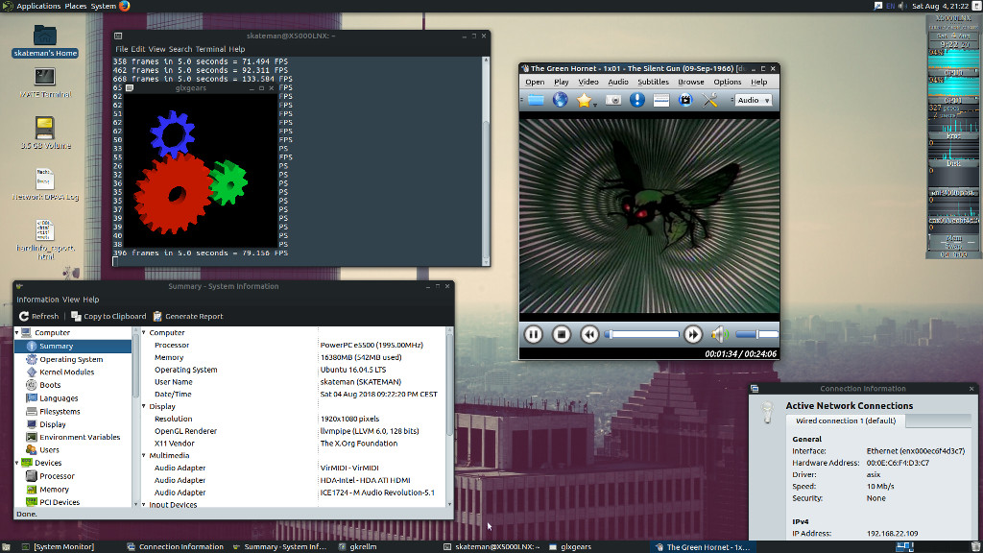This screenshot has width=983, height=553.
Task: Launch Firefox from top panel
Action: tap(124, 6)
